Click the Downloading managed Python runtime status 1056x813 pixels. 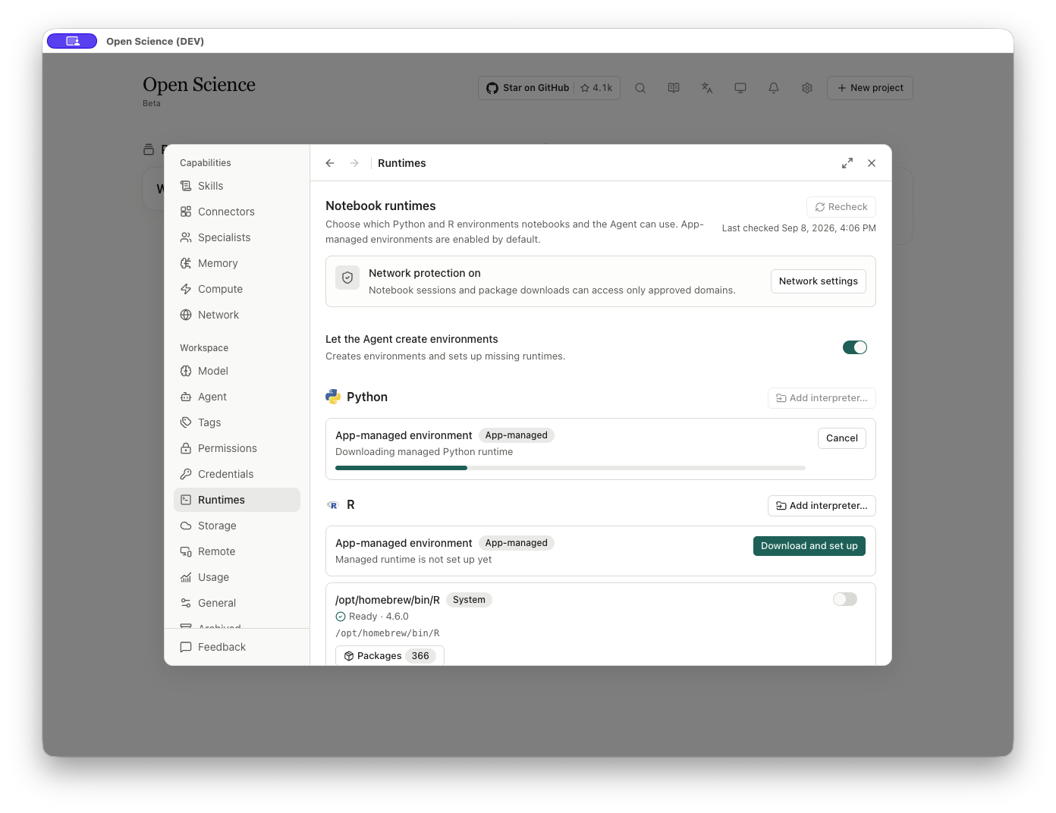coord(424,452)
